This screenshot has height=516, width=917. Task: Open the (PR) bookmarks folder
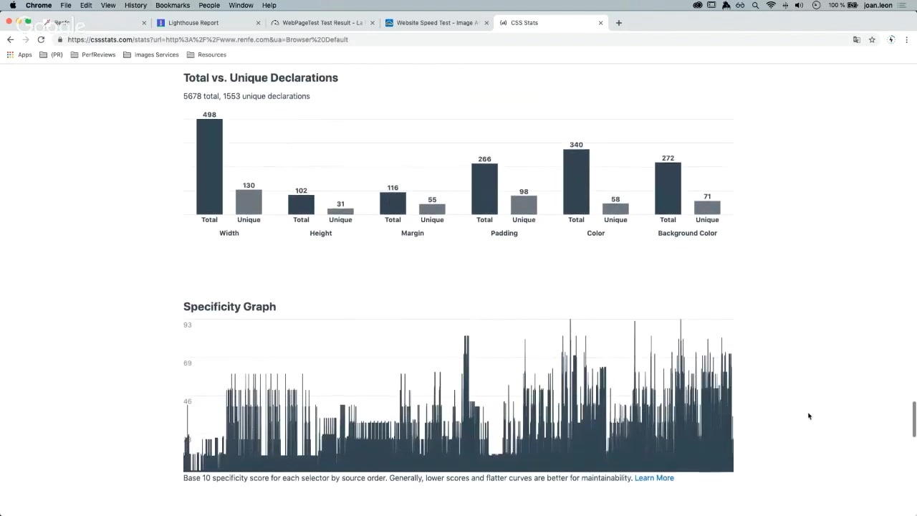(x=51, y=54)
